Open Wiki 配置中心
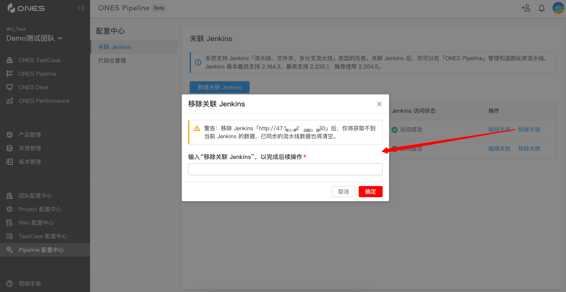The height and width of the screenshot is (292, 566). coord(36,223)
